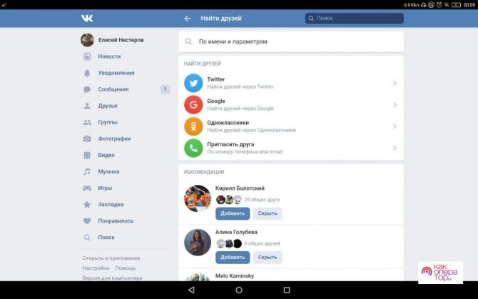
Task: Tap the green phone invite icon
Action: click(x=193, y=148)
